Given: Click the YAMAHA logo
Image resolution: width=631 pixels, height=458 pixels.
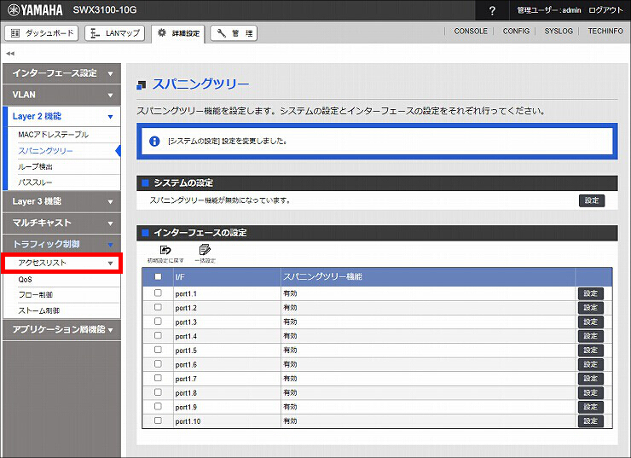Looking at the screenshot, I should pos(36,10).
